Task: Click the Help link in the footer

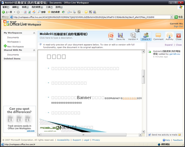Action: coord(166,140)
